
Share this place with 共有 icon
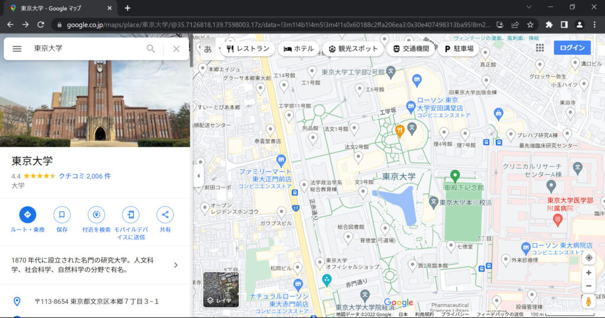pyautogui.click(x=165, y=215)
